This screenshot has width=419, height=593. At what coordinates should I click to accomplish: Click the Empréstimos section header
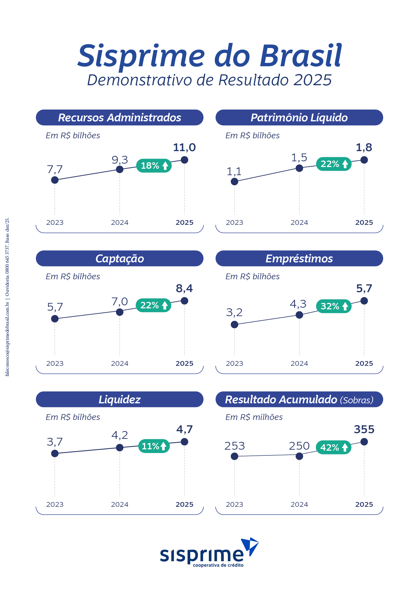[299, 259]
